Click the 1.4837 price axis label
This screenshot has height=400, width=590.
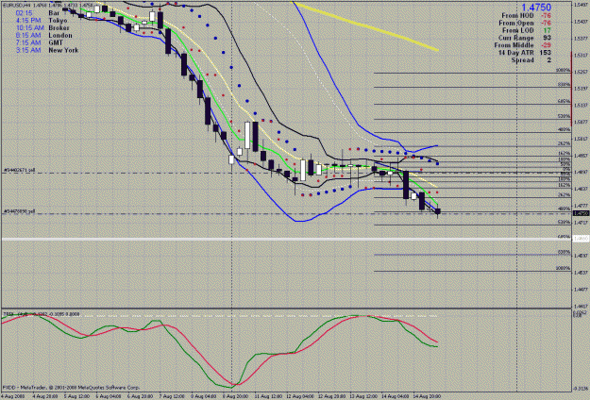(582, 189)
